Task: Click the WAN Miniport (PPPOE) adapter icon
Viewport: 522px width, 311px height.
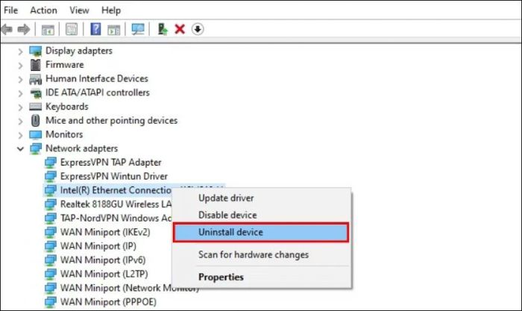Action: tap(50, 302)
